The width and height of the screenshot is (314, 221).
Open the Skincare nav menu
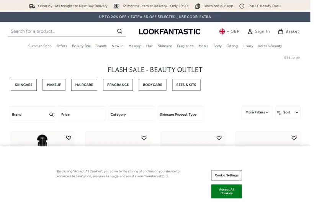coord(165,46)
